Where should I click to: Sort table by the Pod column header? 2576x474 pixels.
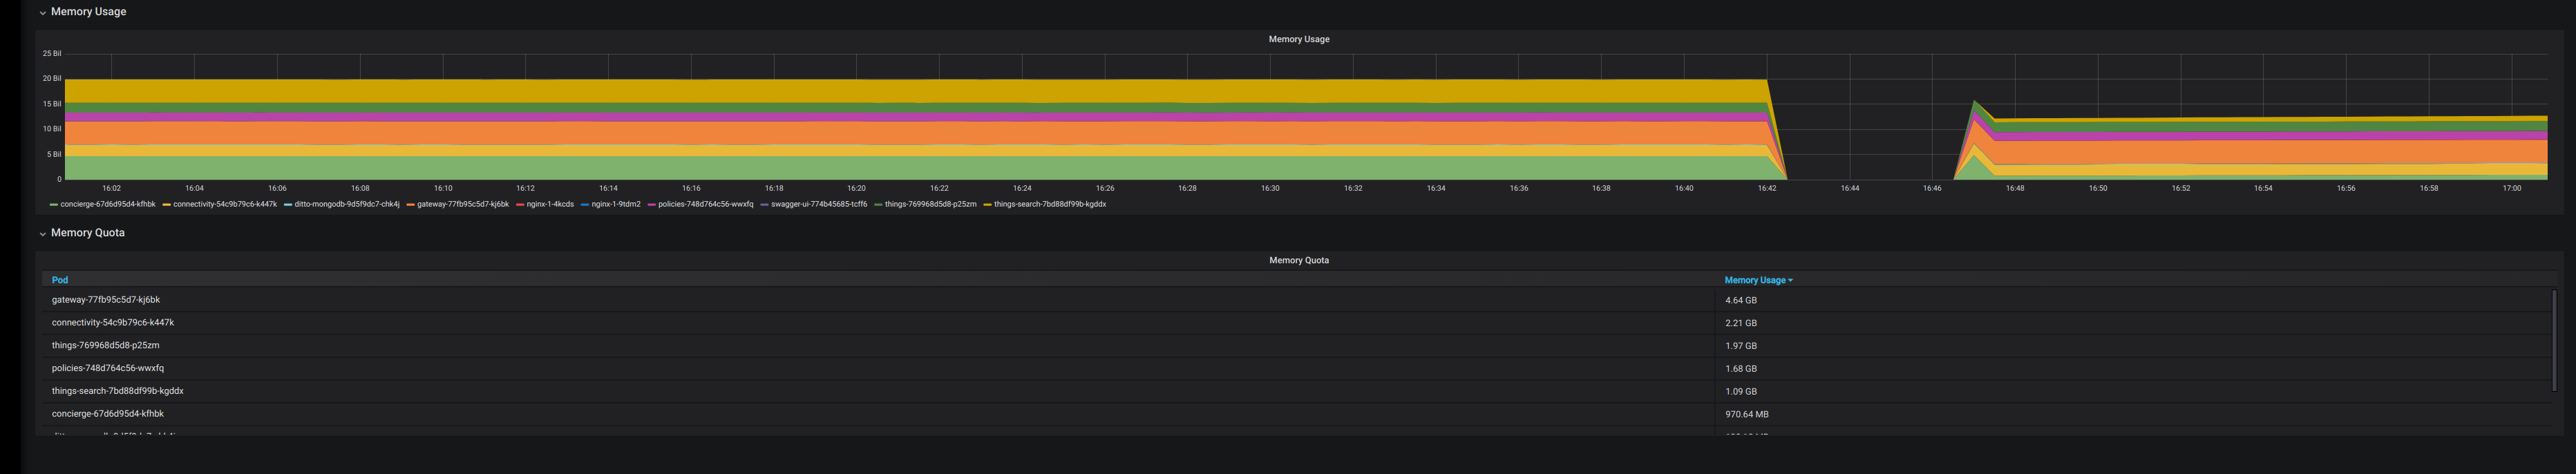[x=60, y=280]
